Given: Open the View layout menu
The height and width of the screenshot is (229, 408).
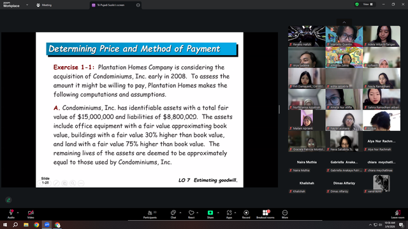Looking at the screenshot, I should [368, 4].
